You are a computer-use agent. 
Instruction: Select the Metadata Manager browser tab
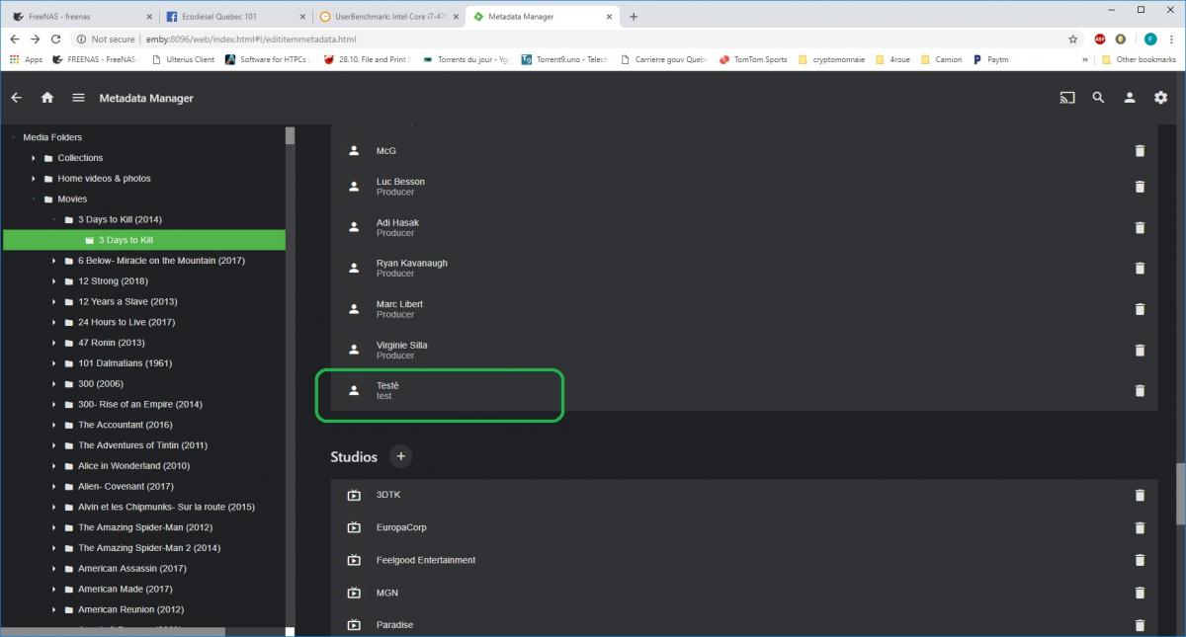pos(542,16)
